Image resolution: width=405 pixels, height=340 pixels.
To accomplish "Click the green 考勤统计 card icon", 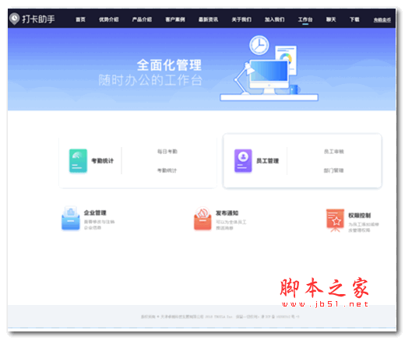I will (x=78, y=161).
